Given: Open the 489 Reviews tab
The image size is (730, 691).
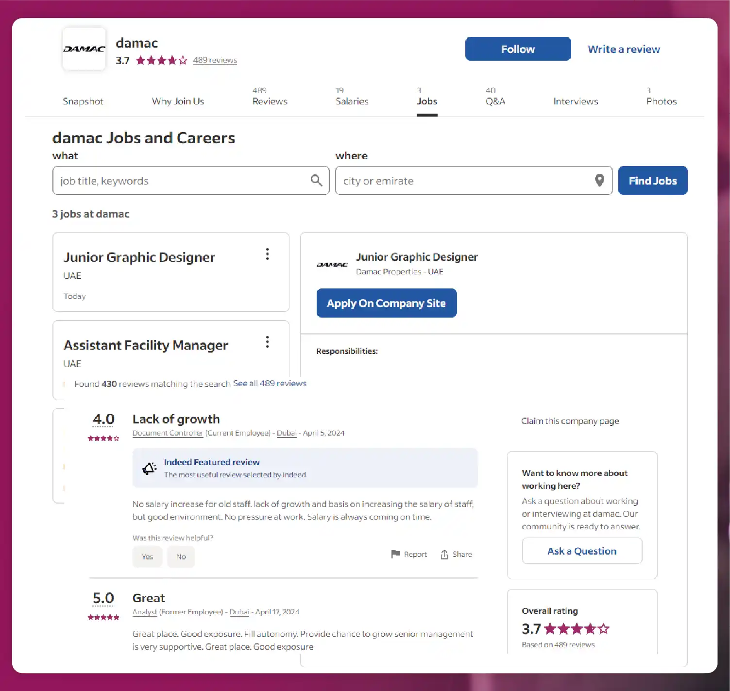Looking at the screenshot, I should coord(270,97).
